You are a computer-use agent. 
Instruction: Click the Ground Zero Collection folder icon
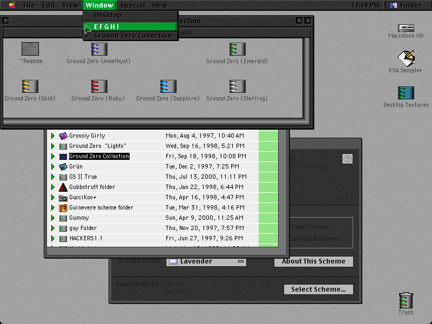[63, 157]
